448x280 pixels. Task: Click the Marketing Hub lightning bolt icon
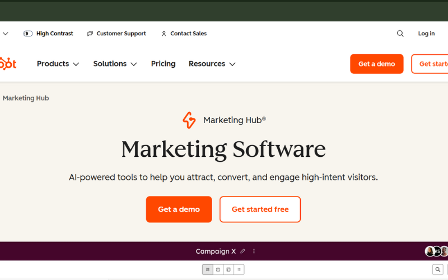[189, 120]
